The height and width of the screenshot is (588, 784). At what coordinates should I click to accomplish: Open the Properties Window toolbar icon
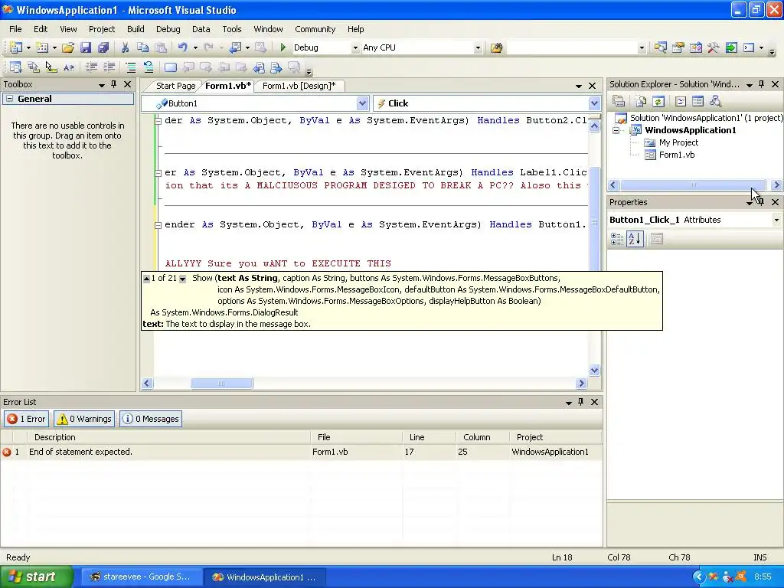(x=678, y=47)
